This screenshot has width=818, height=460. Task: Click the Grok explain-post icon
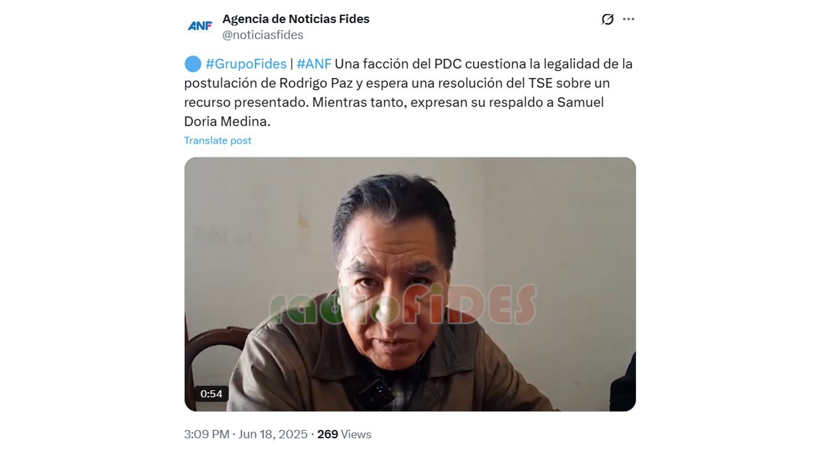pyautogui.click(x=608, y=19)
